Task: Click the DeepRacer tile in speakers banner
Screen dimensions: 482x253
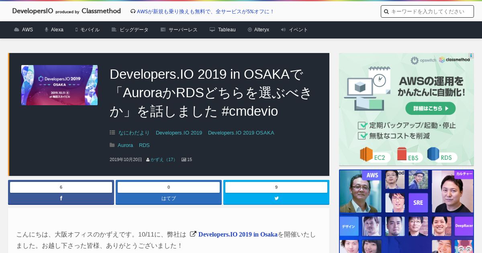Action: coord(464,226)
